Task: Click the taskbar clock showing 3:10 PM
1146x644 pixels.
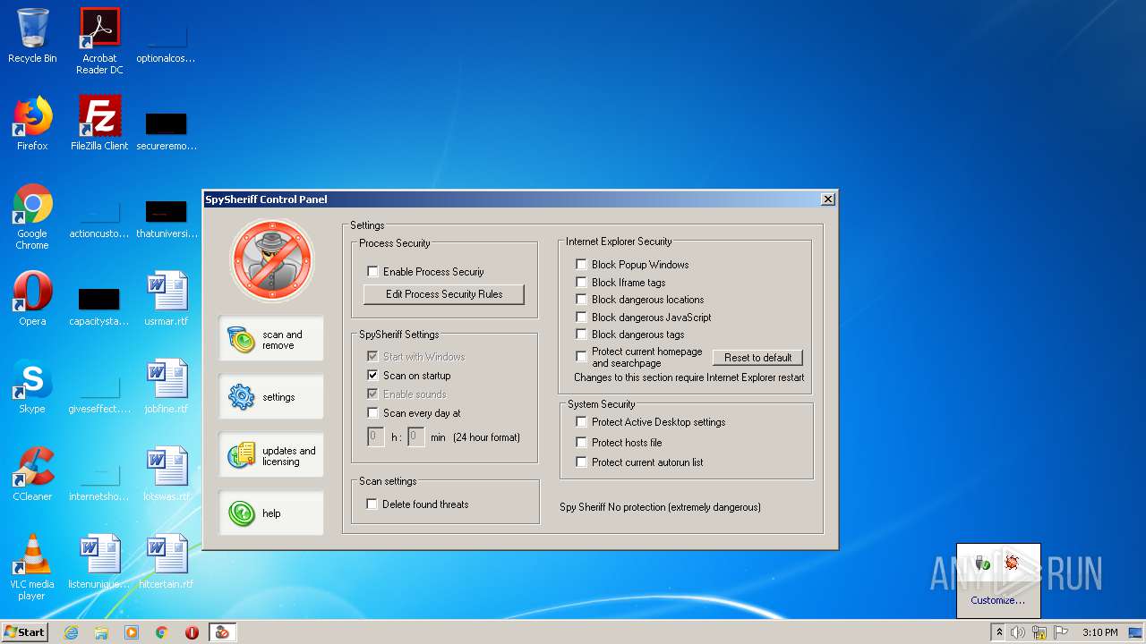Action: (x=1099, y=632)
